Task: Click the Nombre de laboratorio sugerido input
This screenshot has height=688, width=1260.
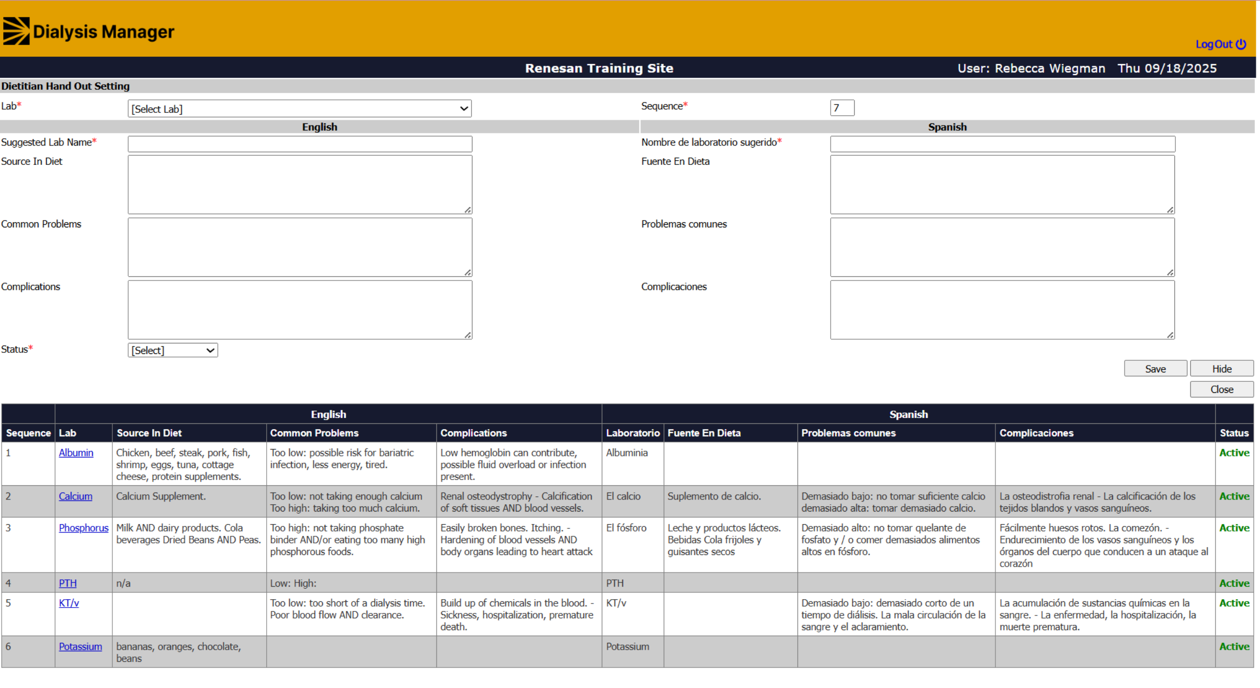Action: click(x=1002, y=144)
